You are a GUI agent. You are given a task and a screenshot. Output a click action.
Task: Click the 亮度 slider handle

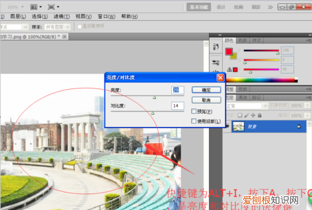154,97
